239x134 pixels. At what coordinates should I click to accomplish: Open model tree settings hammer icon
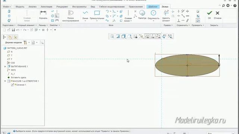point(25,43)
